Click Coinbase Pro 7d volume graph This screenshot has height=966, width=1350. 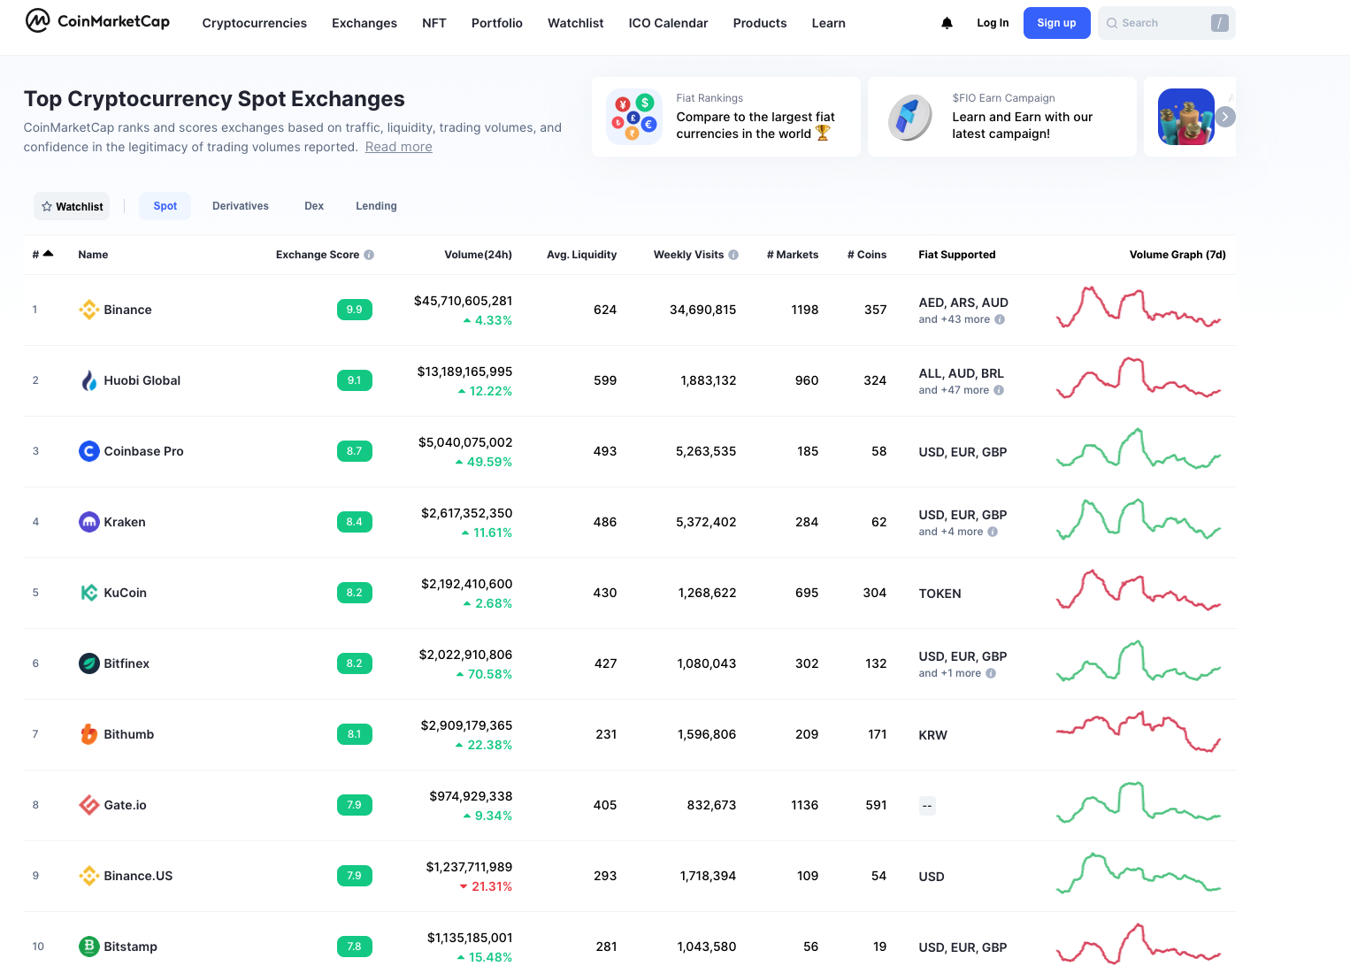(1139, 448)
